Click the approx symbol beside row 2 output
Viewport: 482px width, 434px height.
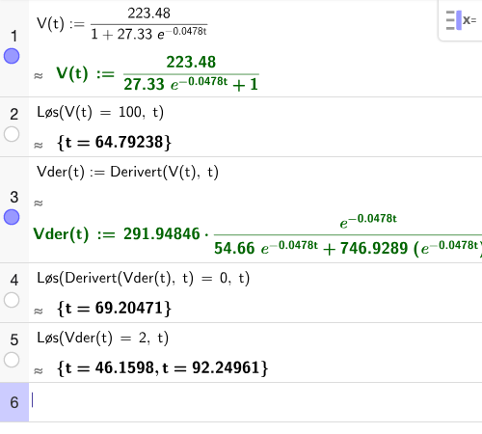click(39, 146)
